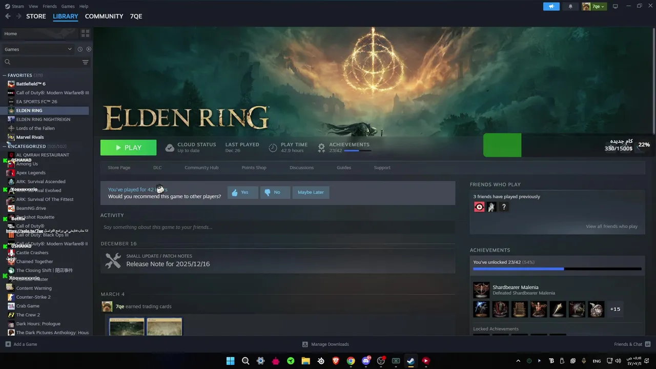Open the View menu
Image resolution: width=656 pixels, height=369 pixels.
coord(33,6)
